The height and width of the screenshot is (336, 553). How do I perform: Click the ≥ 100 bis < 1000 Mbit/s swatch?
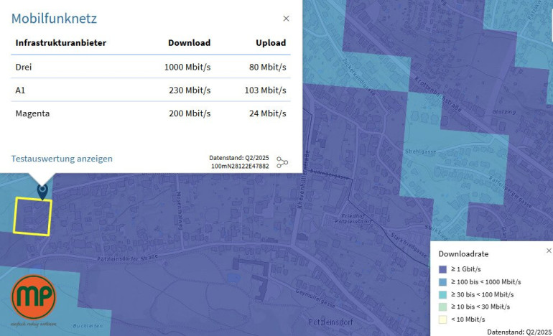442,281
